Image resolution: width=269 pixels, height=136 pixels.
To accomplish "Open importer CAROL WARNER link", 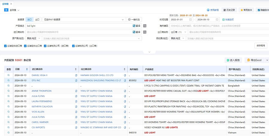I will point(40,122).
